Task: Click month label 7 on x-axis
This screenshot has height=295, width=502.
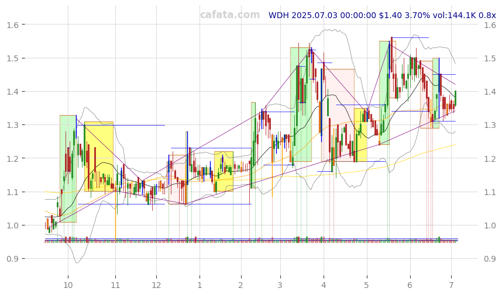Action: coord(451,285)
